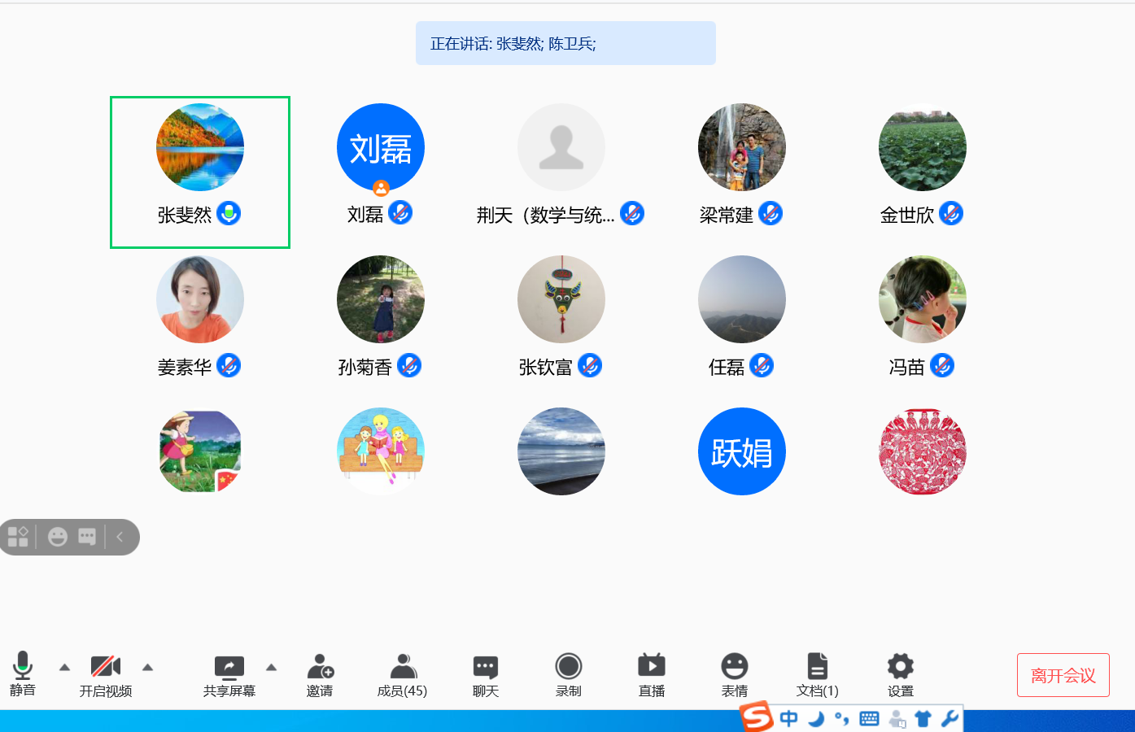Open the Emoji (表情) reactions
The height and width of the screenshot is (732, 1135).
735,667
